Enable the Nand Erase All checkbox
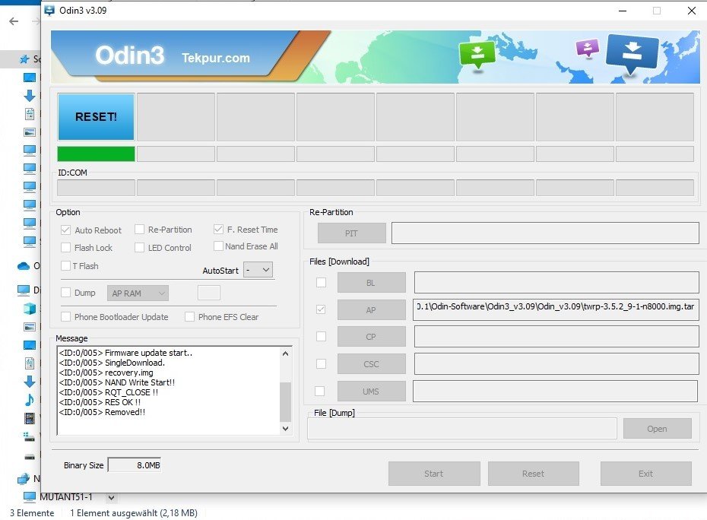This screenshot has height=520, width=707. click(x=218, y=246)
